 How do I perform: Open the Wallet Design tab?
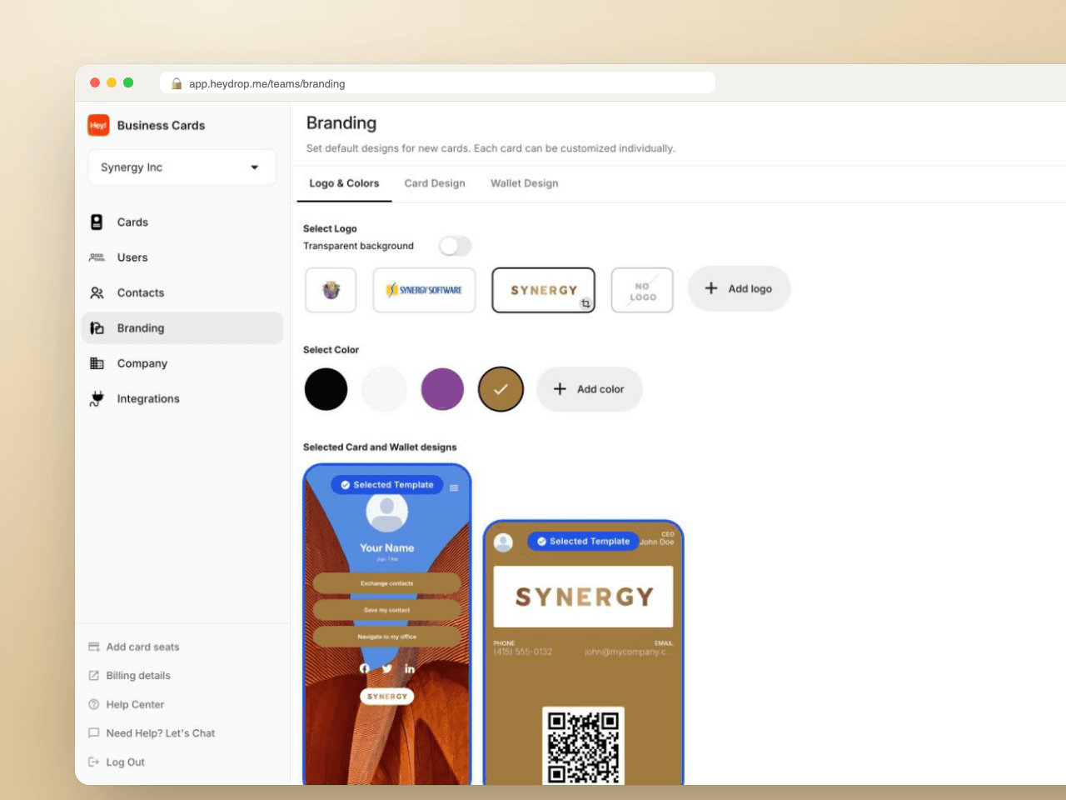pyautogui.click(x=525, y=183)
